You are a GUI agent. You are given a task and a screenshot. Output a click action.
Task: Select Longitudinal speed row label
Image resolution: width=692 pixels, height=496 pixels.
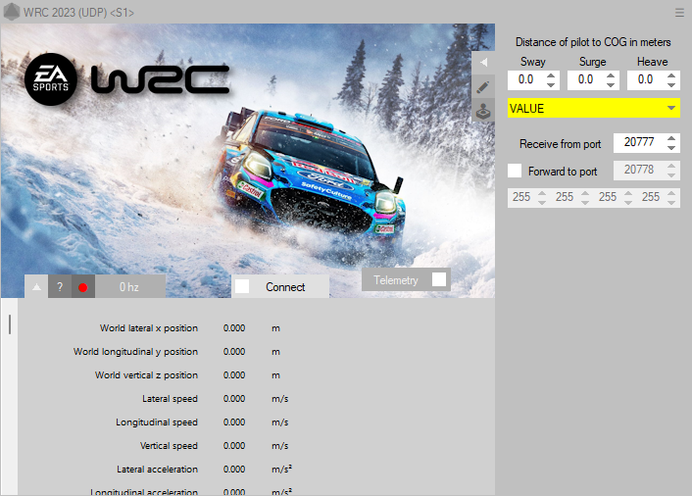pos(157,422)
